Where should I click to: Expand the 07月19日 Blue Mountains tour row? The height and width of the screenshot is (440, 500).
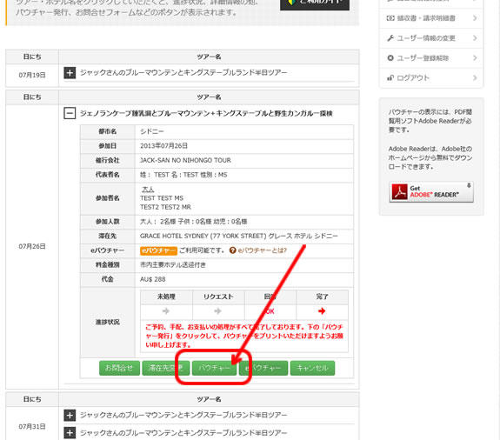click(70, 73)
